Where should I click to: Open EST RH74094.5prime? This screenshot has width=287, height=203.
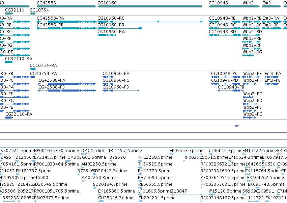(155, 178)
